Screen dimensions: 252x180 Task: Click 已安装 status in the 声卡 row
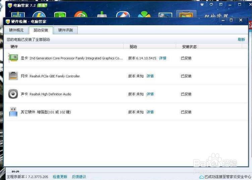tap(186, 94)
